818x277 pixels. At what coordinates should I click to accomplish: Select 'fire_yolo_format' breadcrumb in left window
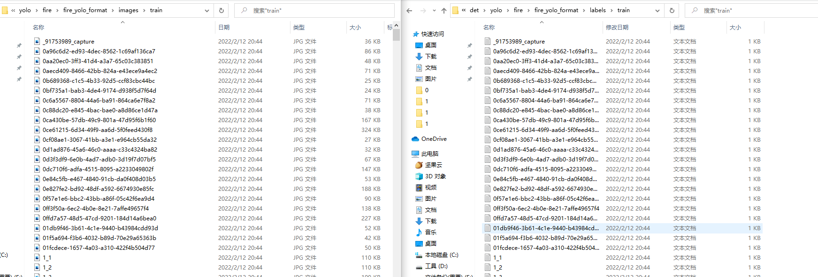click(85, 10)
